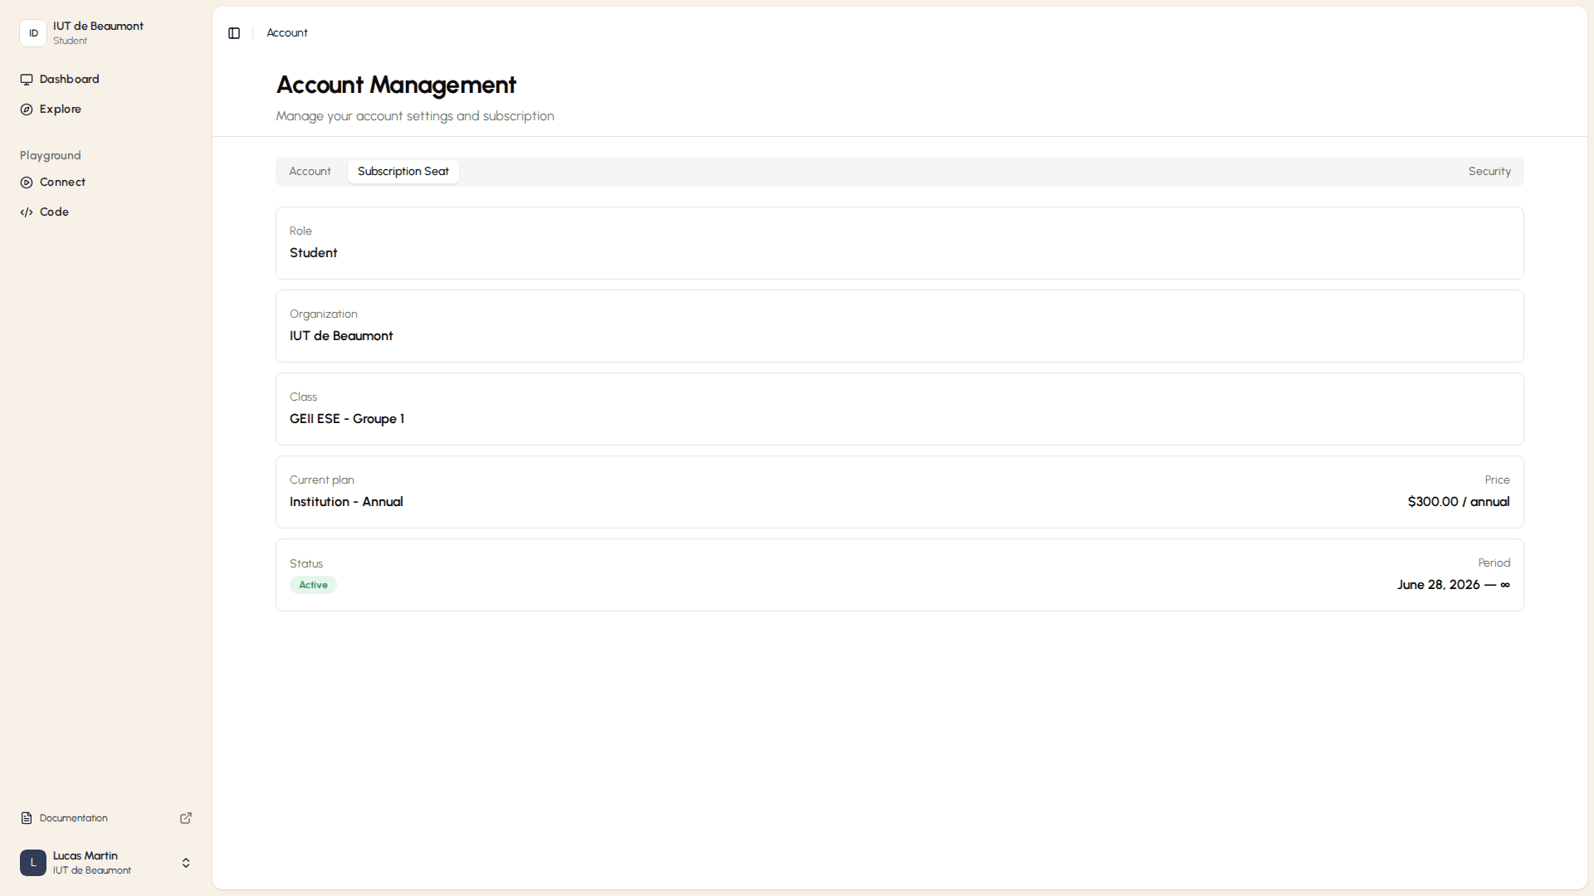This screenshot has width=1594, height=896.
Task: Select the Subscription Seat tab
Action: [403, 172]
